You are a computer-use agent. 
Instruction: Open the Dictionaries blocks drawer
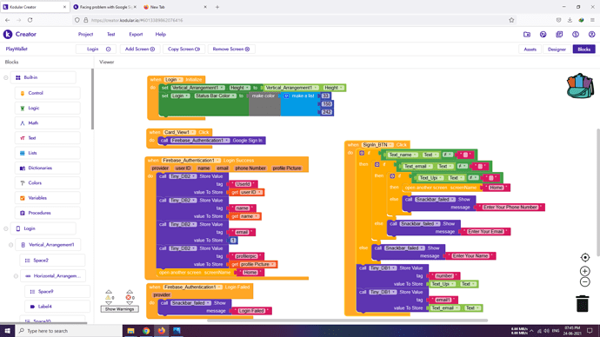tap(48, 168)
